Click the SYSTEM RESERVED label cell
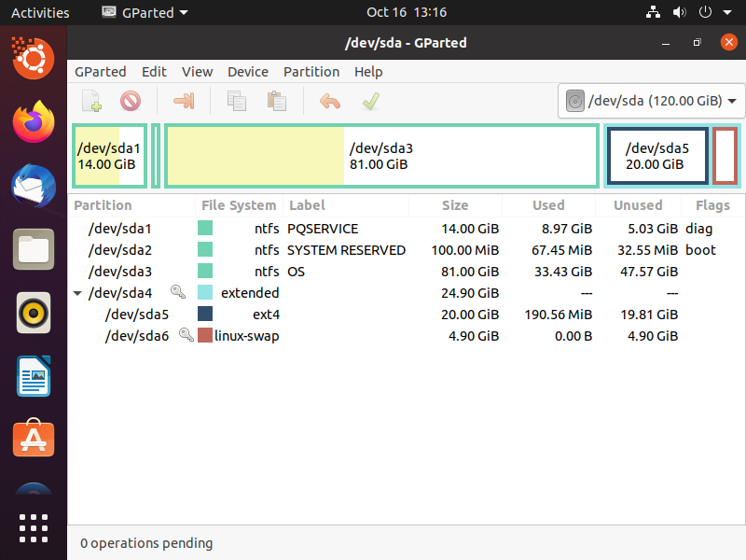 click(x=346, y=250)
